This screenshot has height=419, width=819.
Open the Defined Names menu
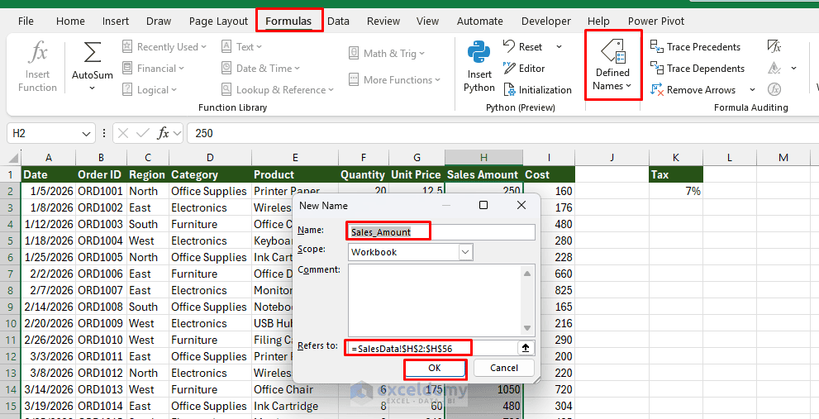click(x=612, y=65)
